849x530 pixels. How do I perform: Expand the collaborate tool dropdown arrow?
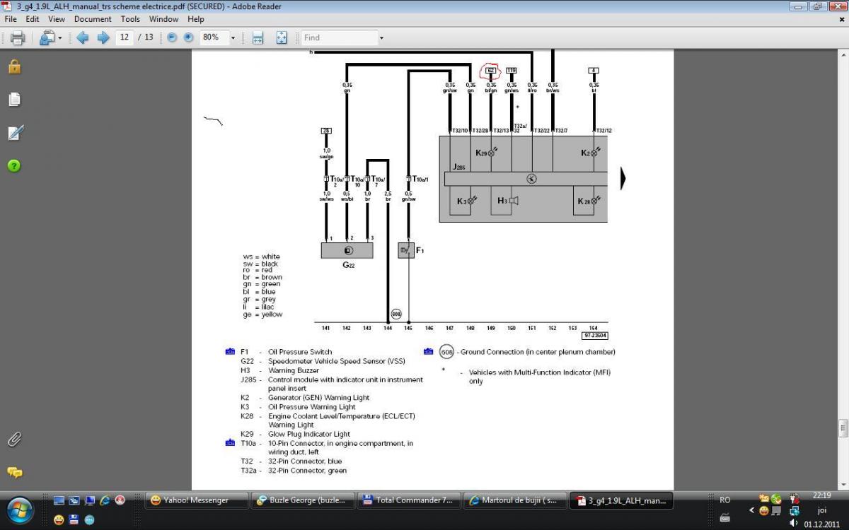click(60, 38)
